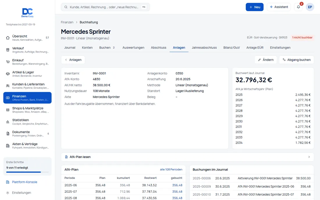The width and height of the screenshot is (320, 200).
Task: Open Akten & Verträge building icon
Action: [8, 146]
